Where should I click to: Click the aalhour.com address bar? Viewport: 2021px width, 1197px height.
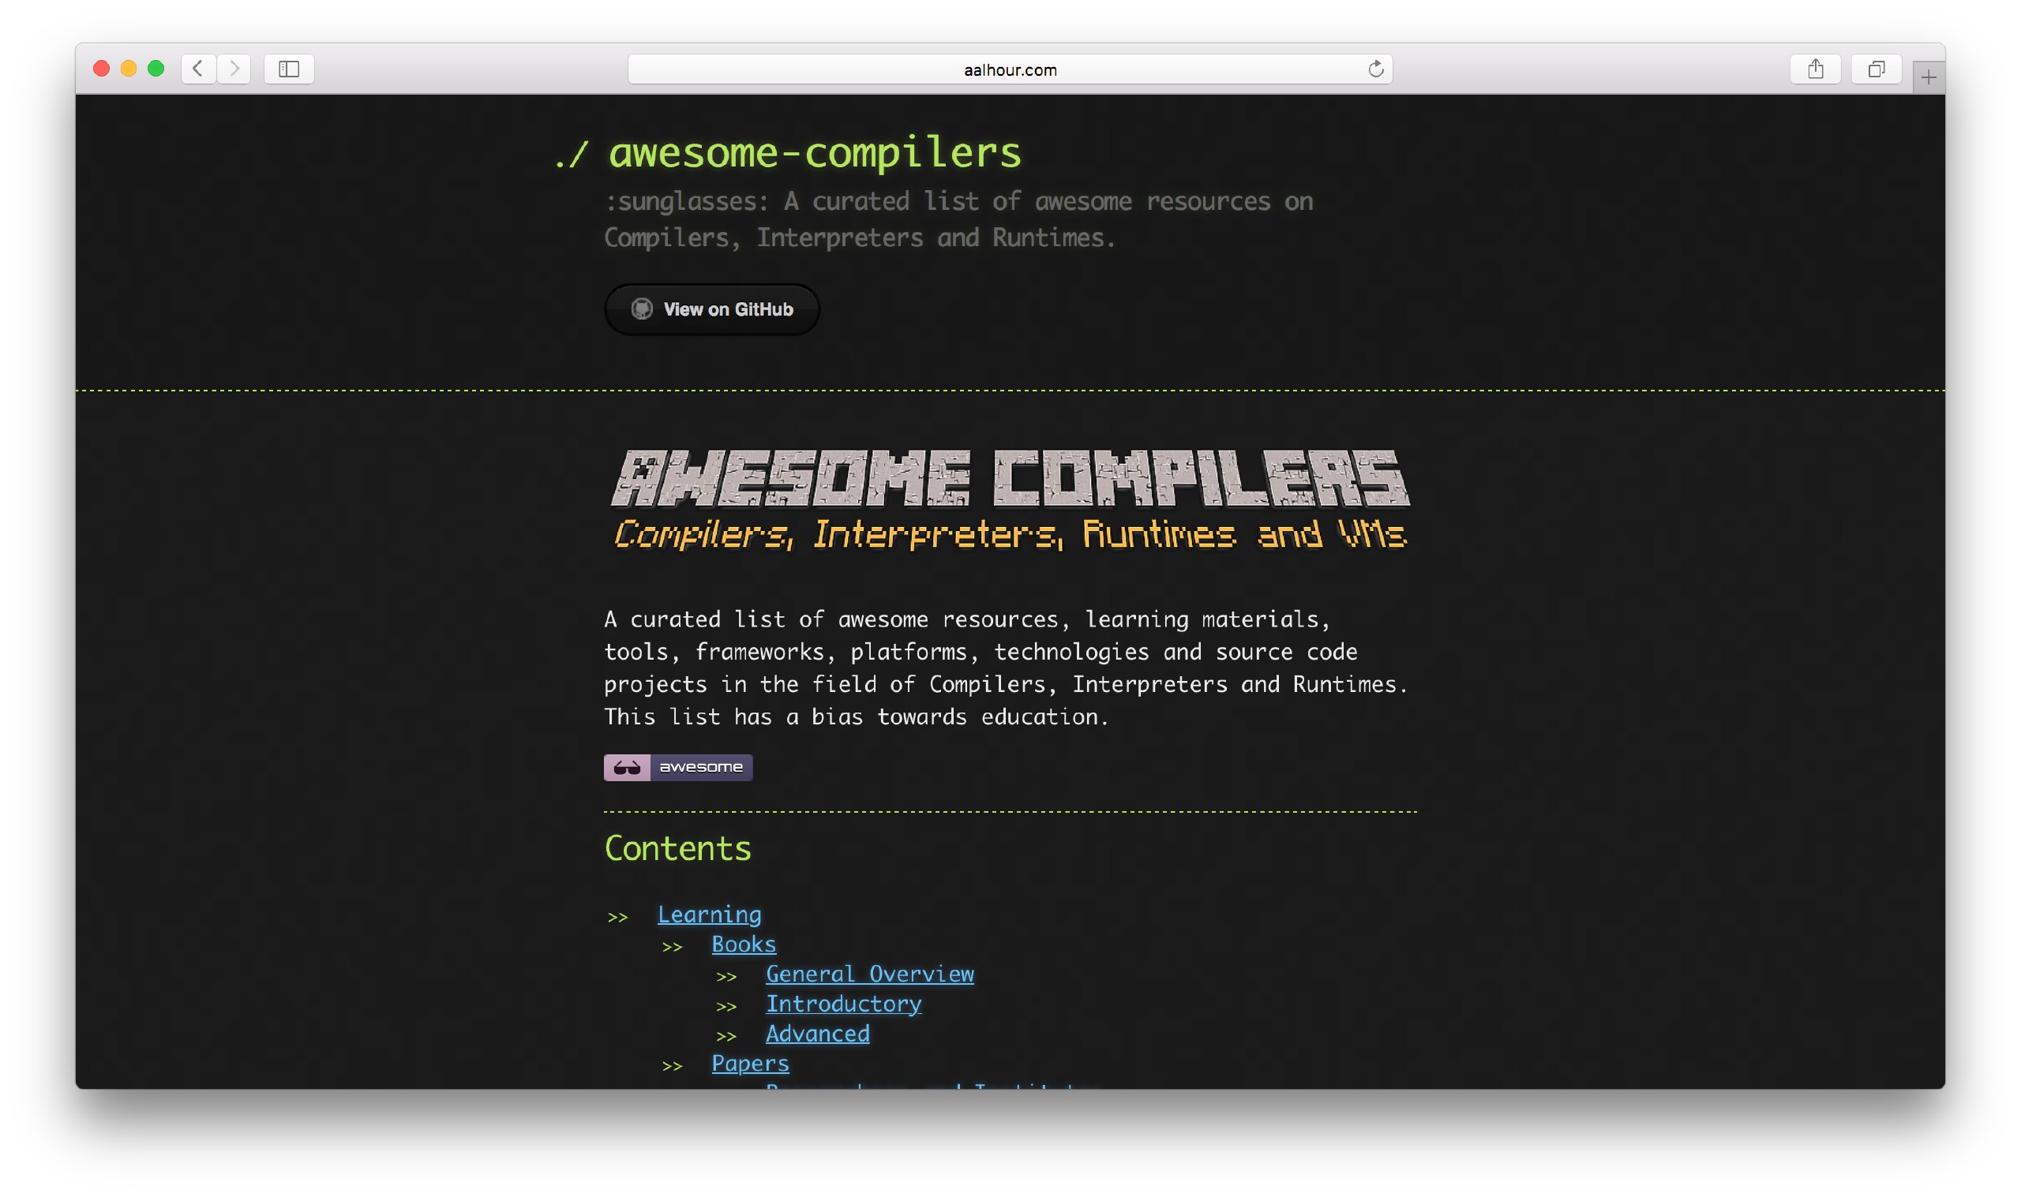click(x=1010, y=69)
